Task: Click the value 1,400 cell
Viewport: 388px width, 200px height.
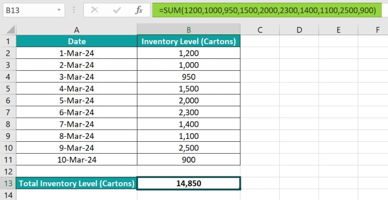Action: (189, 124)
